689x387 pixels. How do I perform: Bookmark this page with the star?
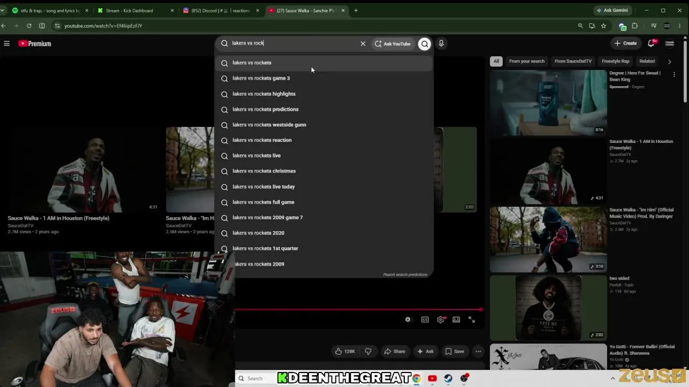pyautogui.click(x=603, y=26)
